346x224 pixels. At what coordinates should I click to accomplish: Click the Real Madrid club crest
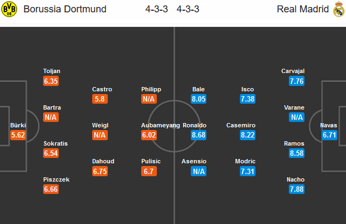[x=338, y=9]
